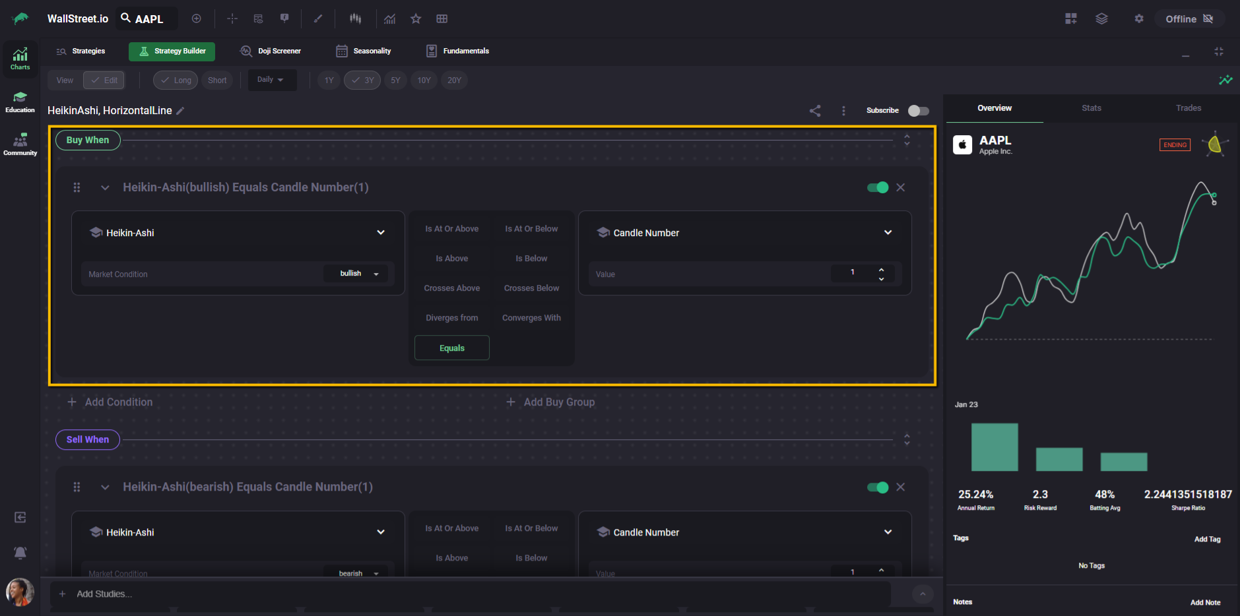Edit strategy name with pencil icon

(180, 111)
